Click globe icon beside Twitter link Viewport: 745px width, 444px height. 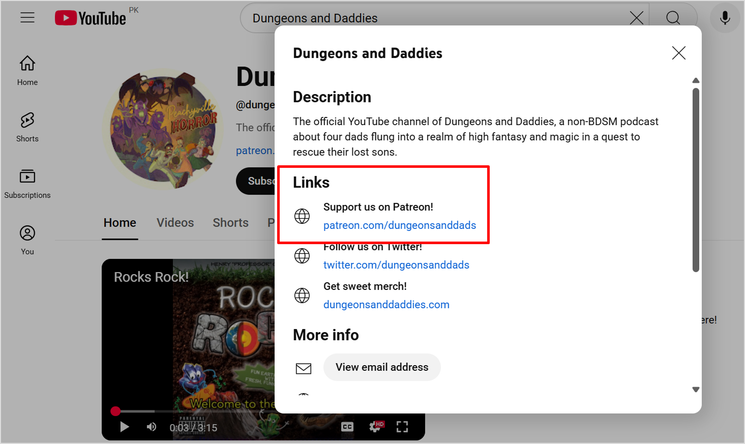[302, 256]
